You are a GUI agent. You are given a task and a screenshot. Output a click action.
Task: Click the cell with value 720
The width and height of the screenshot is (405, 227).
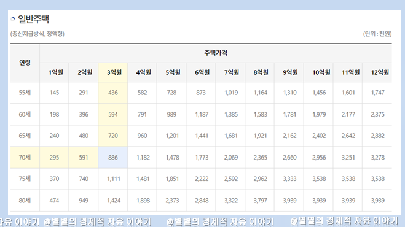point(113,136)
